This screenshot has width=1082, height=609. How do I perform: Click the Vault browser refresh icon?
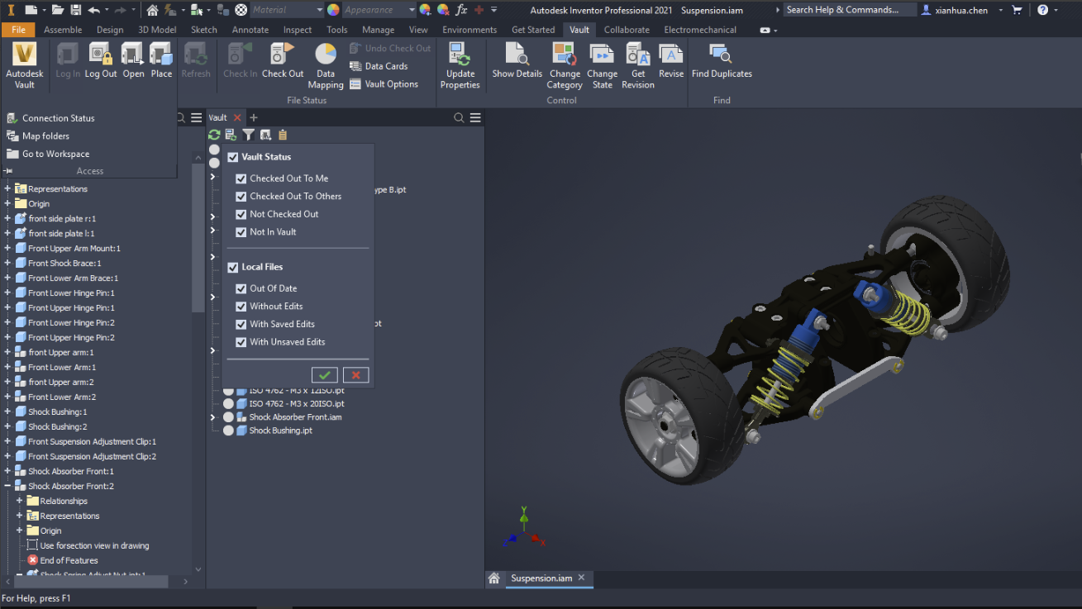(x=214, y=135)
